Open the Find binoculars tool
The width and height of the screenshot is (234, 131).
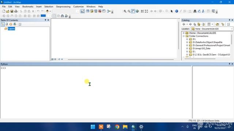[195, 11]
